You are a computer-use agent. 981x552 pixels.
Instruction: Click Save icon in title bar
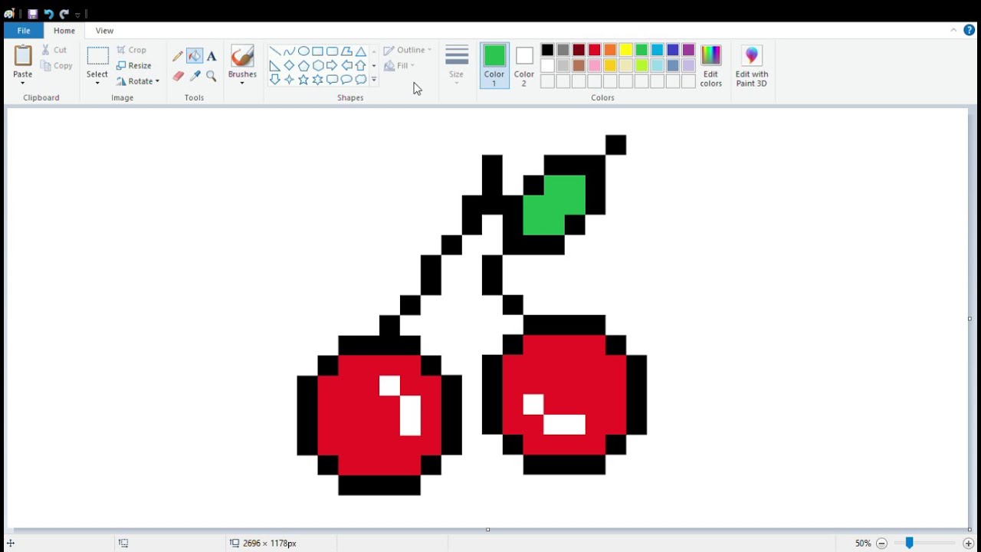point(33,14)
